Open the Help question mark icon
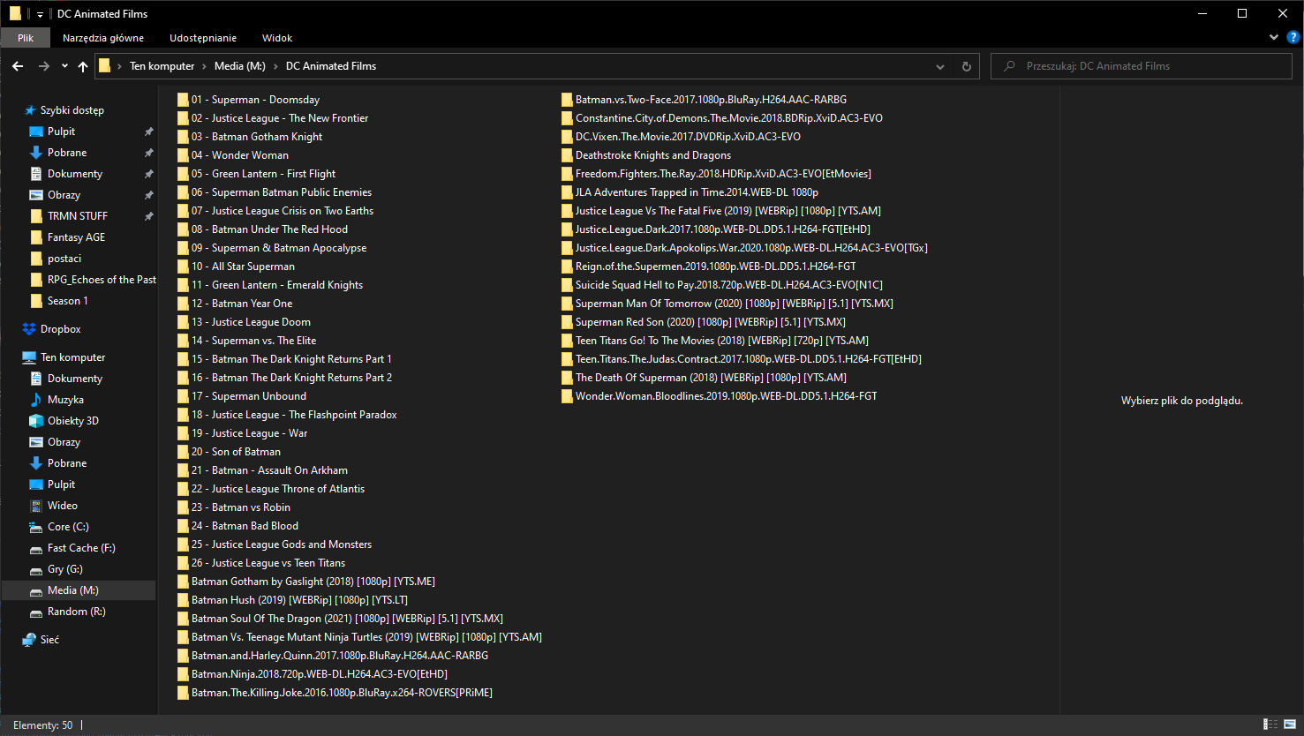The height and width of the screenshot is (736, 1304). pos(1293,37)
